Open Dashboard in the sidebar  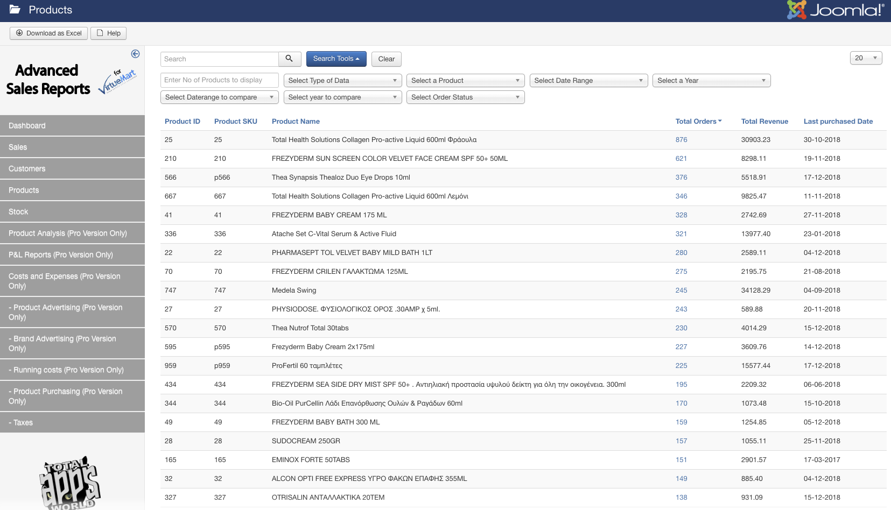72,125
